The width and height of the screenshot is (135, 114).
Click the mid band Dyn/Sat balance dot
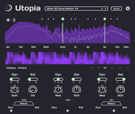click(x=68, y=111)
